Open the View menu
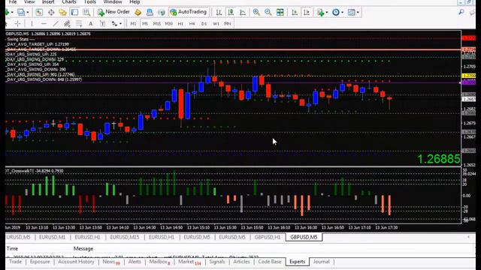This screenshot has height=270, width=481. pyautogui.click(x=29, y=1)
